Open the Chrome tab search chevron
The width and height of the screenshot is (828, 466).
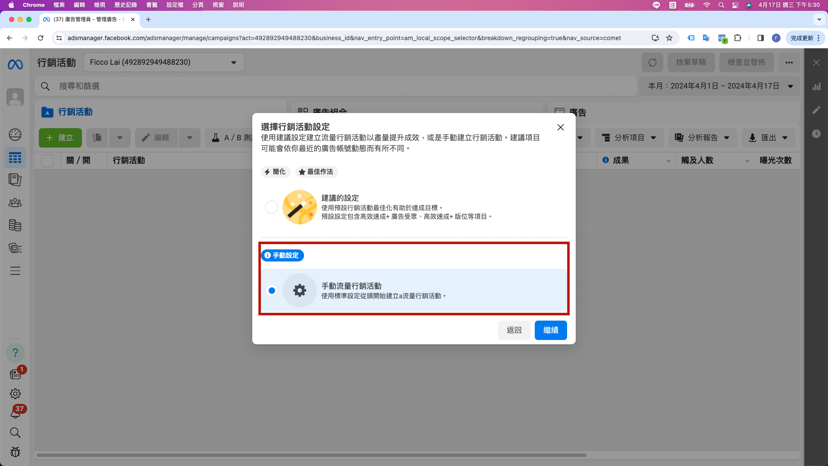[819, 19]
